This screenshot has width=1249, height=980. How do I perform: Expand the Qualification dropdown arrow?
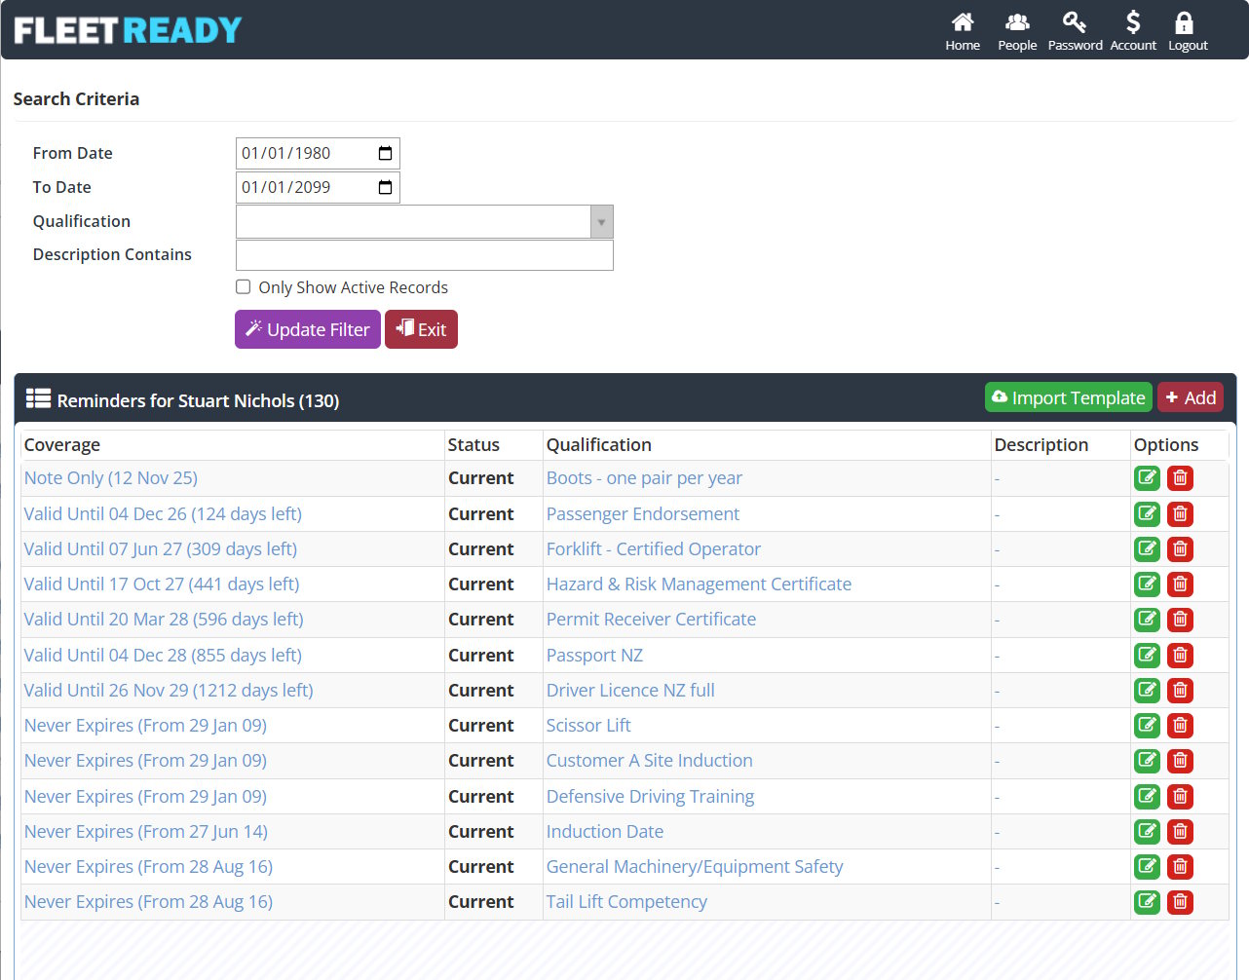tap(601, 222)
